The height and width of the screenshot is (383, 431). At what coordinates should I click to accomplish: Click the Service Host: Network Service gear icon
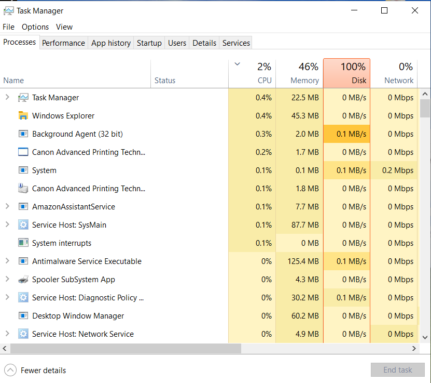(23, 334)
